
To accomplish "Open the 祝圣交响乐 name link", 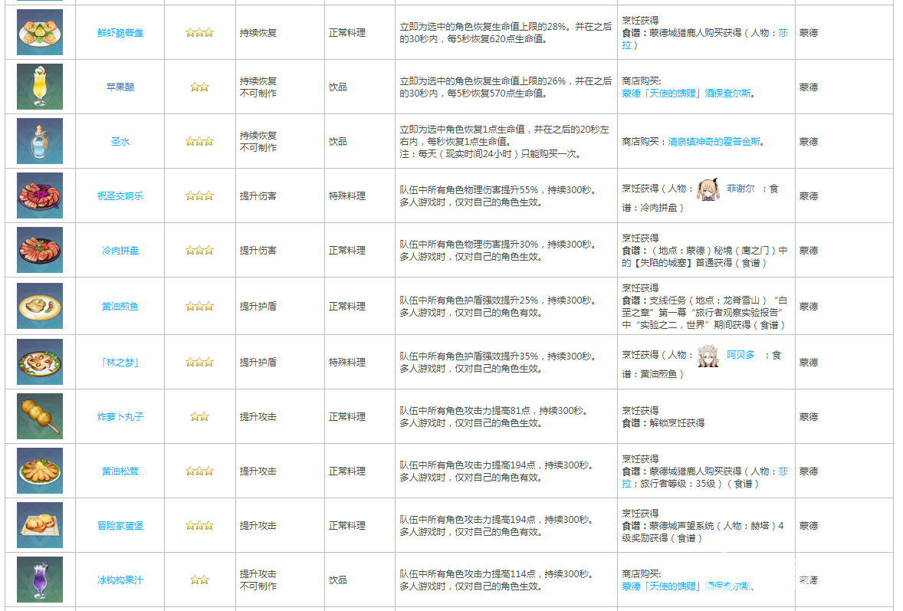I will [120, 196].
